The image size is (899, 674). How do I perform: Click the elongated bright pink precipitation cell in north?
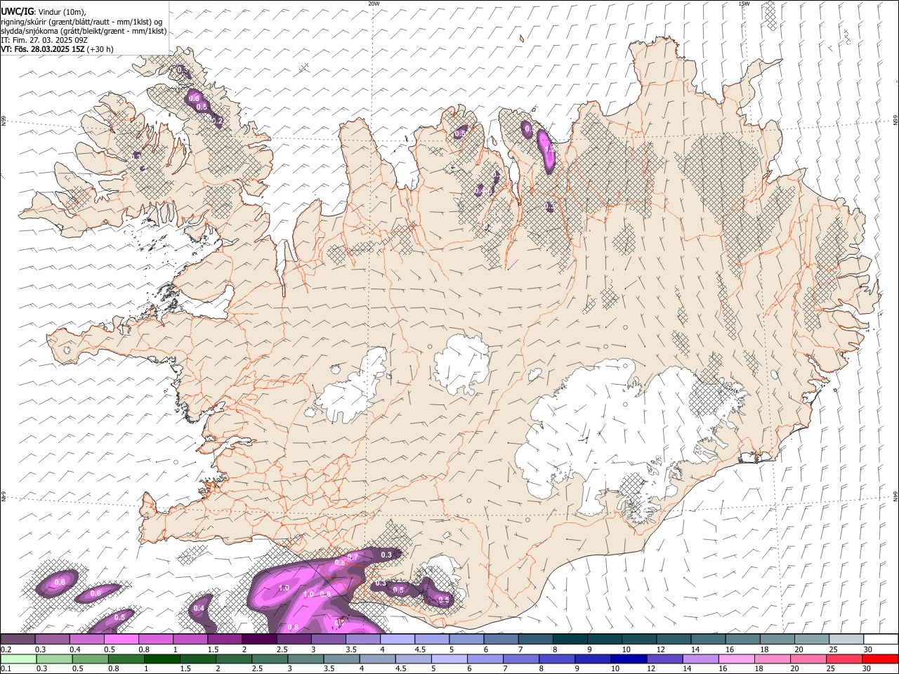(x=546, y=151)
